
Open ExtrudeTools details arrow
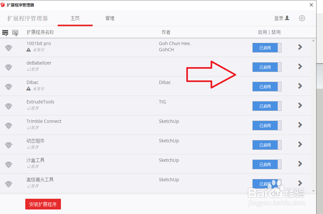coord(300,105)
